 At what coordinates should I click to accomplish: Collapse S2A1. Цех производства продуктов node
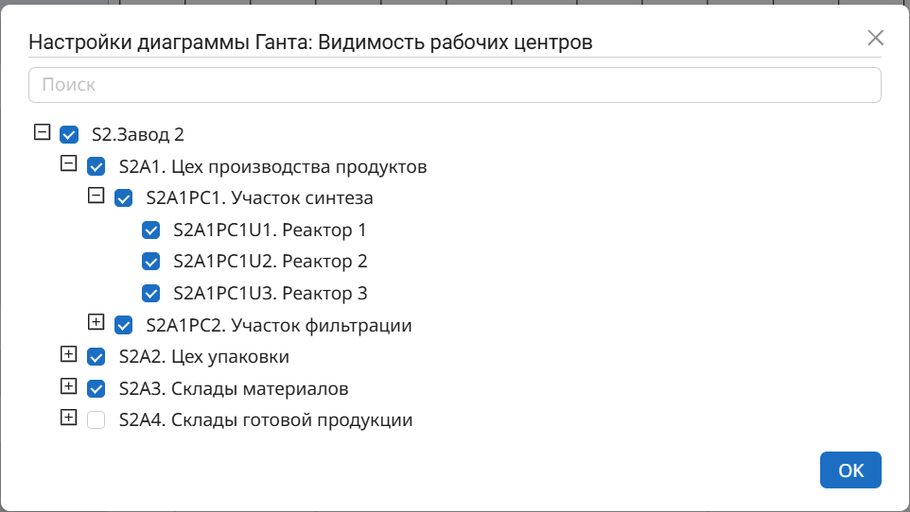pyautogui.click(x=68, y=163)
